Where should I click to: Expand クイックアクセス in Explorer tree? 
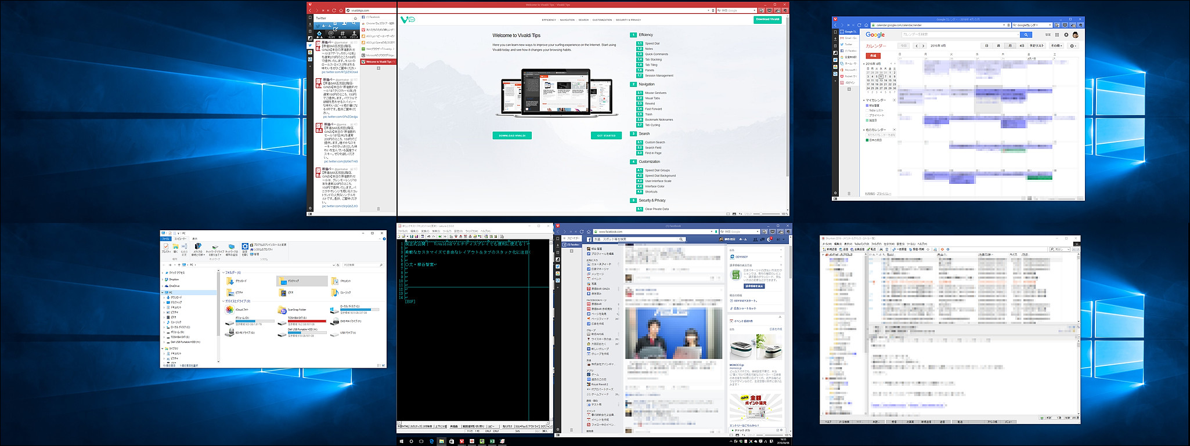(164, 273)
